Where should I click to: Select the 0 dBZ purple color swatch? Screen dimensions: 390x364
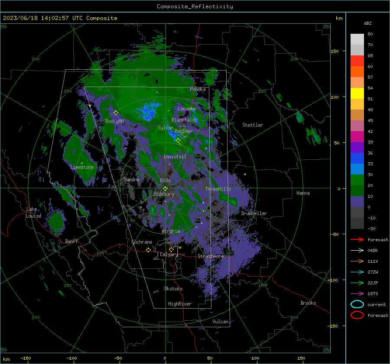(x=357, y=202)
